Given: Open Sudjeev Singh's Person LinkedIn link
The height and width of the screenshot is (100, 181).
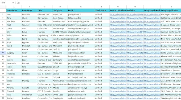Looking at the screenshot, I should point(118,53).
